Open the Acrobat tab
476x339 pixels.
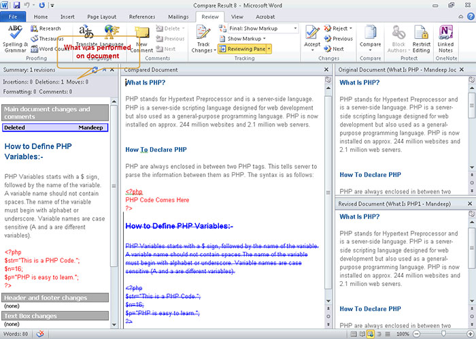[265, 17]
